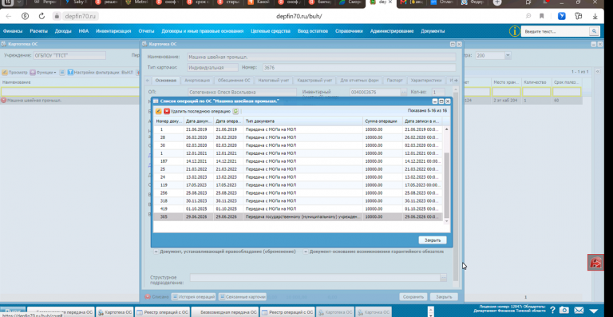The height and width of the screenshot is (317, 613).
Task: Click the browser bookmark icon
Action: (x=541, y=16)
